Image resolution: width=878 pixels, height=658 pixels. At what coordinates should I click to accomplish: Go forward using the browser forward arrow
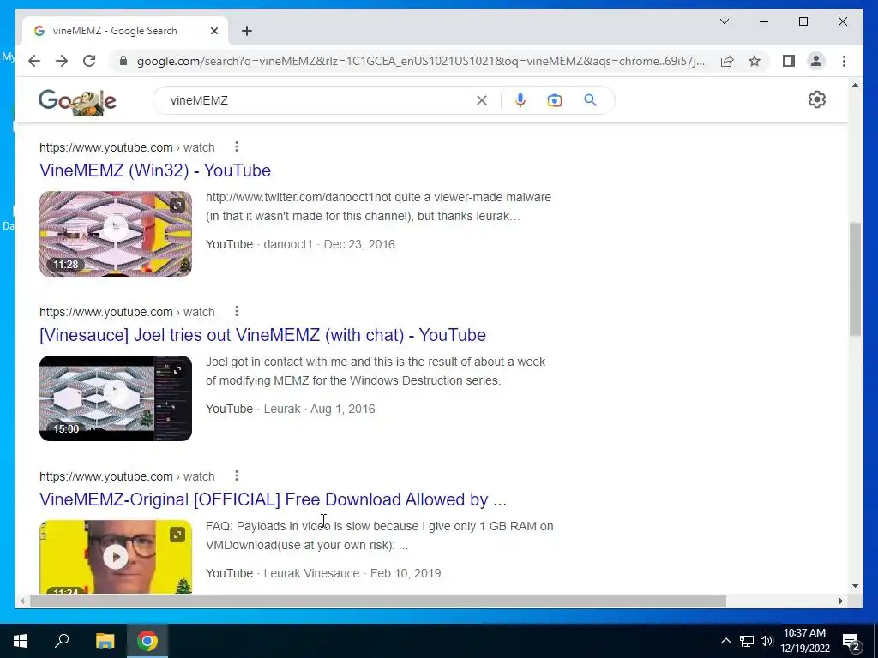click(x=62, y=61)
